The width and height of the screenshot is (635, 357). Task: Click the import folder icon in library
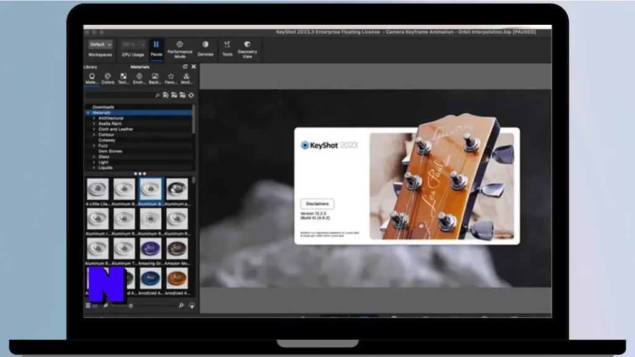click(x=174, y=95)
